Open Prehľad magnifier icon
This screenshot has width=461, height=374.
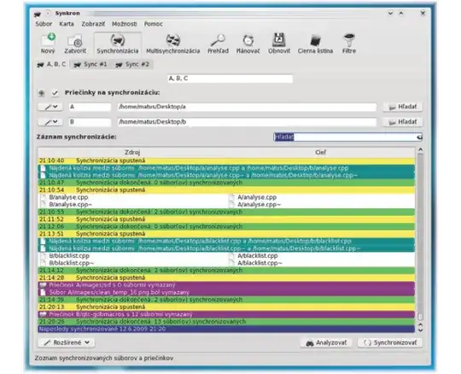[218, 44]
